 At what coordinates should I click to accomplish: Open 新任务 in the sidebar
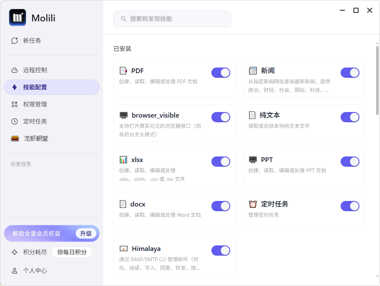click(x=52, y=41)
